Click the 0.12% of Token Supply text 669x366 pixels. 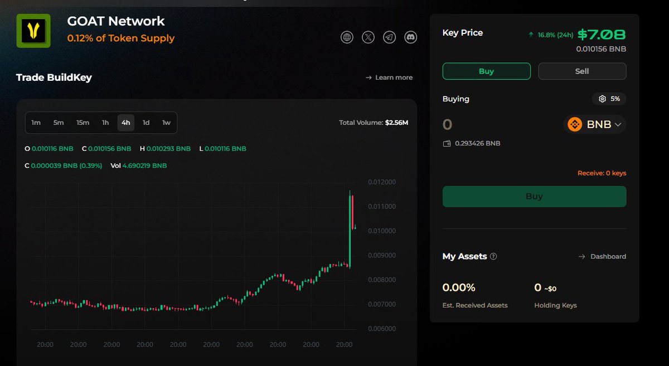click(121, 38)
